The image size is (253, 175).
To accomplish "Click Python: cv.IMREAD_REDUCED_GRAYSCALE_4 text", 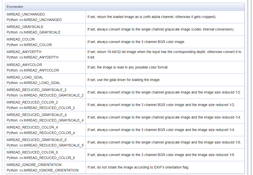I will coord(45,120).
